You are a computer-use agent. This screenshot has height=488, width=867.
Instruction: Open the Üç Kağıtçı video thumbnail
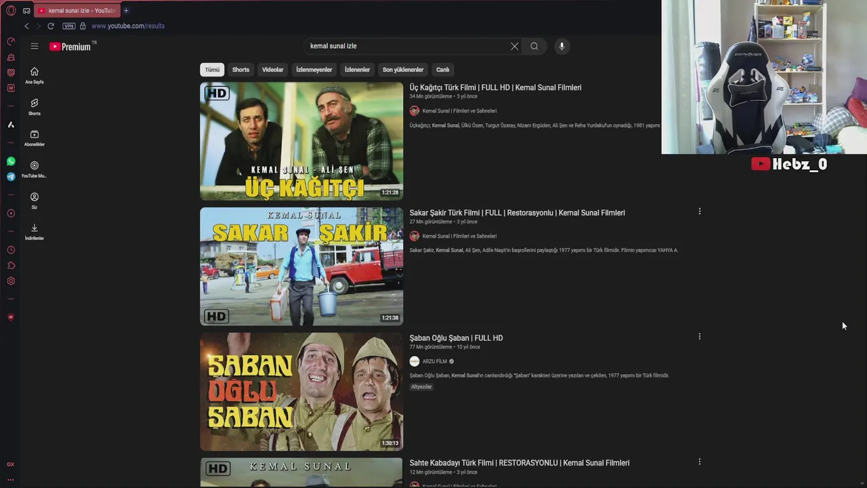point(301,141)
